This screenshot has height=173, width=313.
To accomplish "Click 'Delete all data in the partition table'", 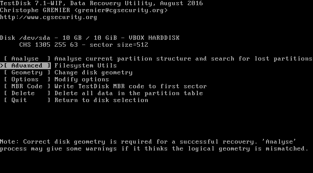I will pos(129,93).
